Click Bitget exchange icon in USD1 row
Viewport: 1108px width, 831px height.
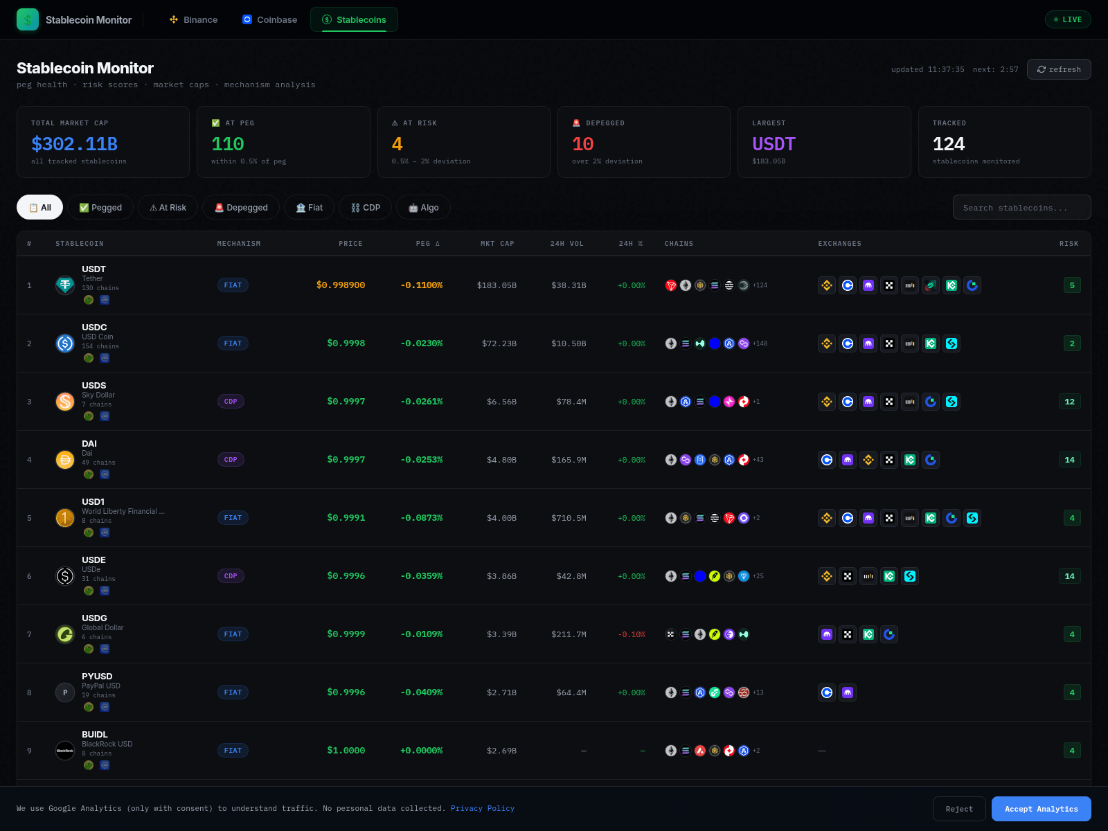(x=972, y=518)
